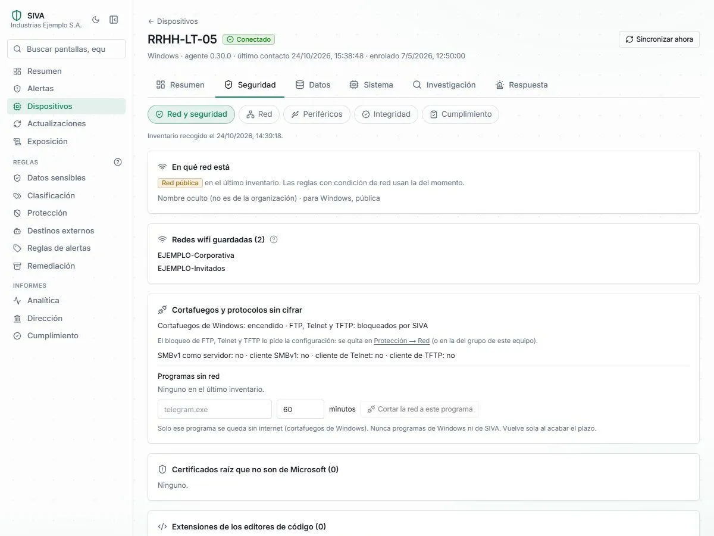Click the telegram.exe program input field

click(215, 409)
